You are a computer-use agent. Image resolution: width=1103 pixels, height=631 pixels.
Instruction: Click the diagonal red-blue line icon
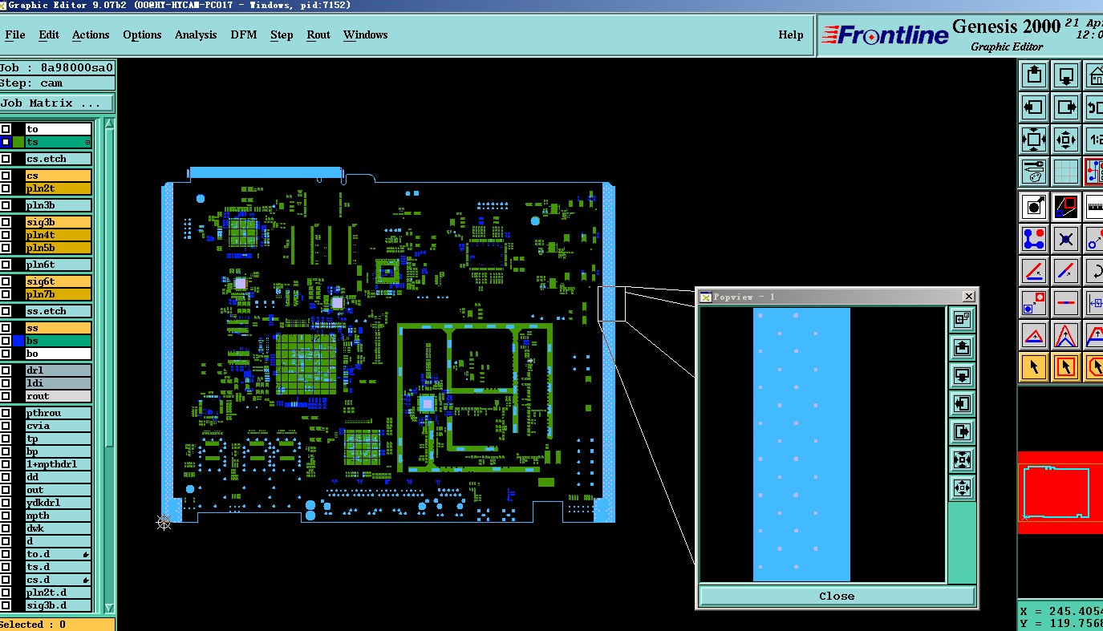(1065, 270)
